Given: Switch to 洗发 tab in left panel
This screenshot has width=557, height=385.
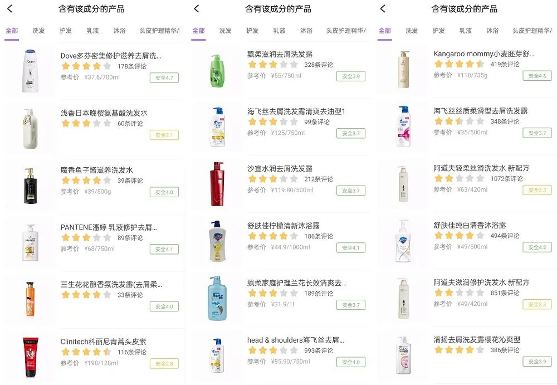Looking at the screenshot, I should pos(39,31).
